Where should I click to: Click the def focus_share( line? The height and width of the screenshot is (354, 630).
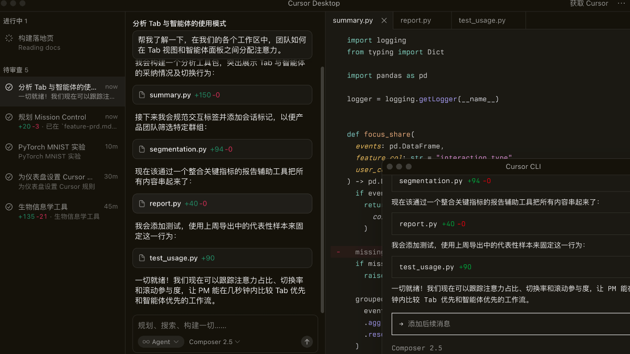point(381,134)
